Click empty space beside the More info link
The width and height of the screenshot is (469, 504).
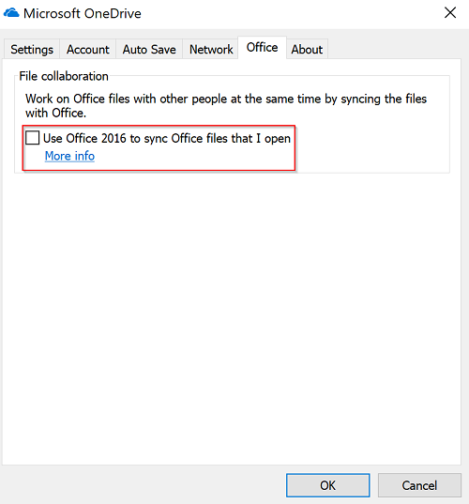click(x=192, y=157)
